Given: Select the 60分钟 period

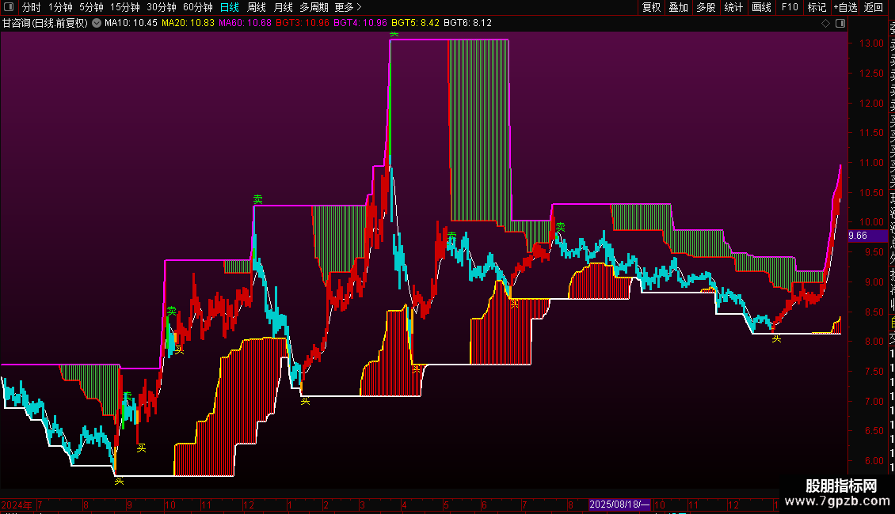Looking at the screenshot, I should pos(198,7).
